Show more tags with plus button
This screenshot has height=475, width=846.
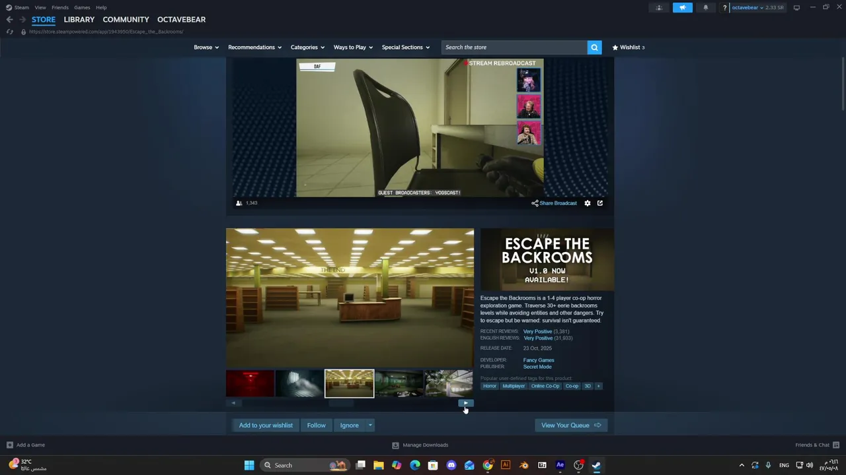click(x=599, y=387)
